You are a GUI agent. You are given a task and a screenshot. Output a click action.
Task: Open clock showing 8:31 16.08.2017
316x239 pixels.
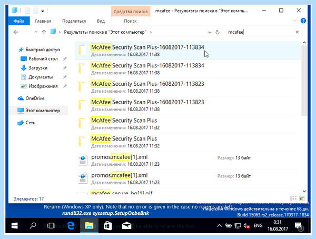point(278,225)
